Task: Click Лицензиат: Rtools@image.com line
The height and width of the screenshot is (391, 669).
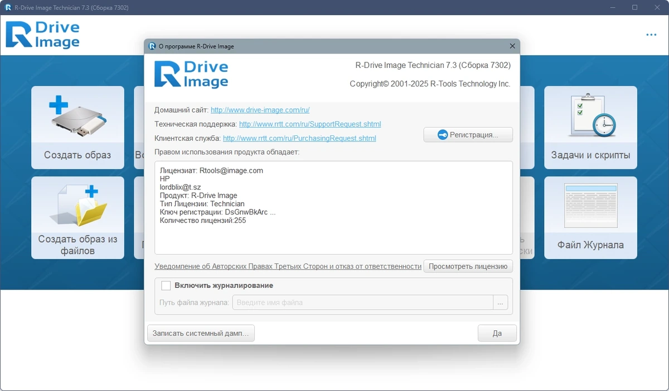Action: click(x=211, y=170)
